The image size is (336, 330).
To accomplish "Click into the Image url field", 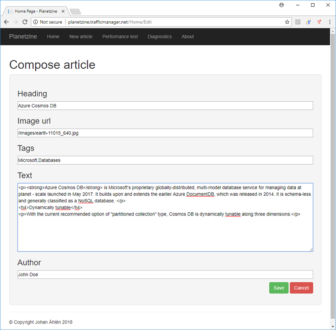I will point(165,133).
